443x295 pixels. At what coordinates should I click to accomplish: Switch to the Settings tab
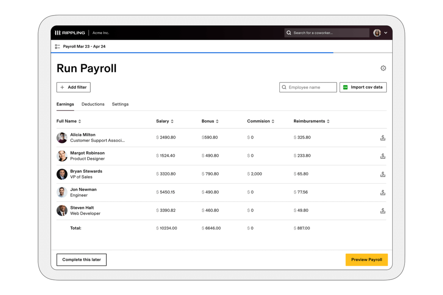(120, 104)
